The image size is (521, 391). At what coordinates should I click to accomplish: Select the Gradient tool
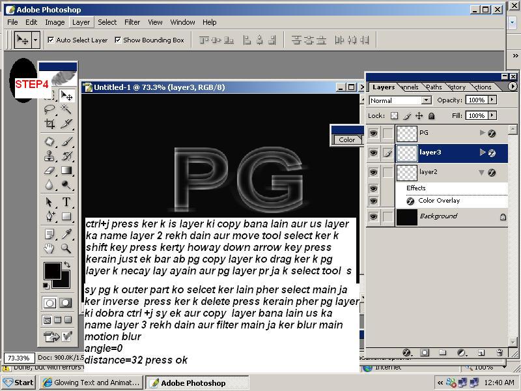coord(66,171)
